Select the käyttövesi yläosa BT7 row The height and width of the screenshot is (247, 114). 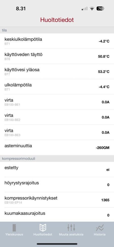click(x=57, y=71)
